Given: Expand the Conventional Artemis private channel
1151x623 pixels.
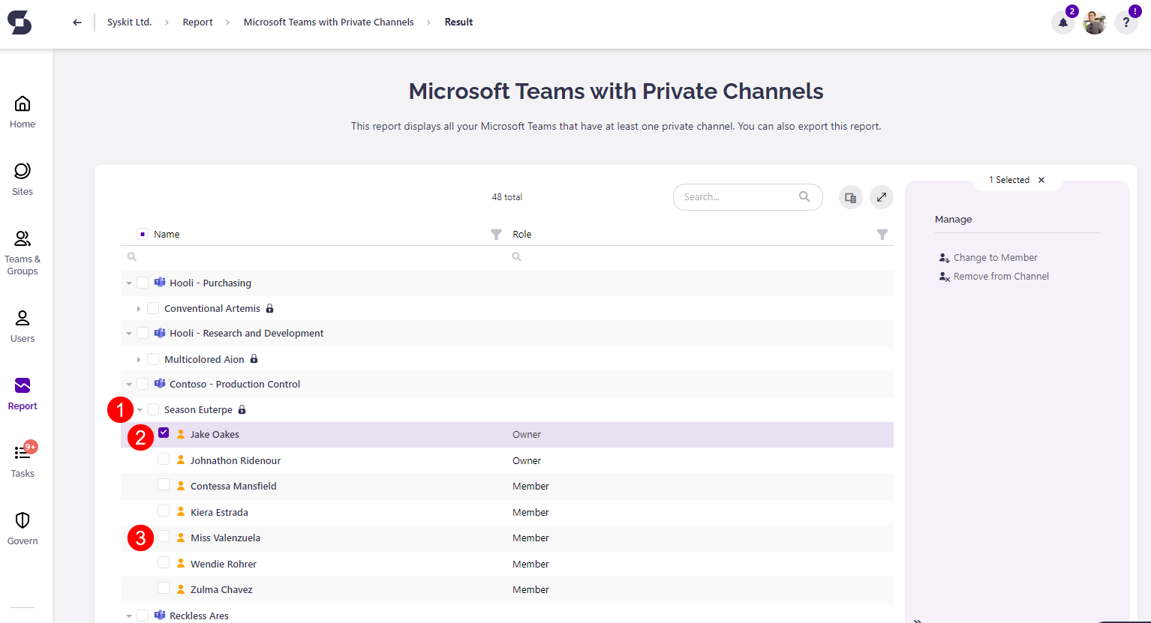Looking at the screenshot, I should point(139,308).
